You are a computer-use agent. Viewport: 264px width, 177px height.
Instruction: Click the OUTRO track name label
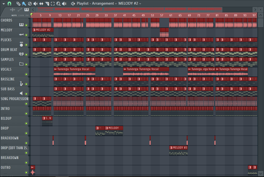pyautogui.click(x=6, y=167)
